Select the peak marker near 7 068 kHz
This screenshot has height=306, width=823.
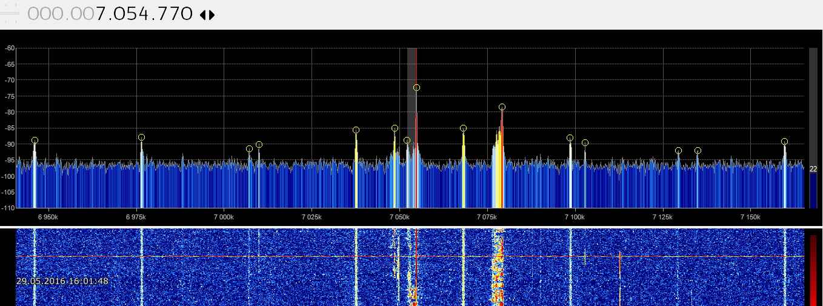tap(463, 128)
